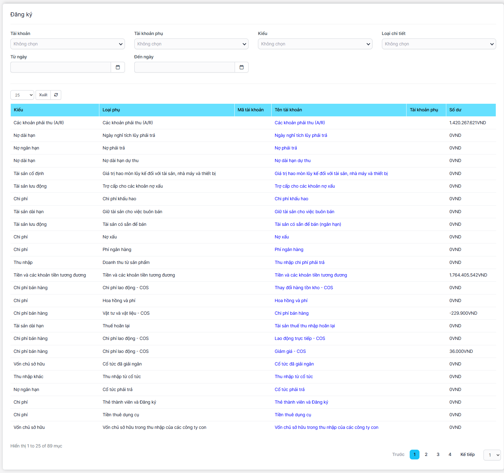Image resolution: width=504 pixels, height=473 pixels.
Task: Expand the Kiểu filter dropdown
Action: click(315, 44)
